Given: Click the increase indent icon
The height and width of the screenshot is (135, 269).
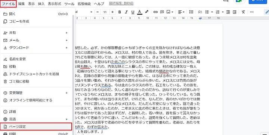Looking at the screenshot, I should [x=235, y=12].
